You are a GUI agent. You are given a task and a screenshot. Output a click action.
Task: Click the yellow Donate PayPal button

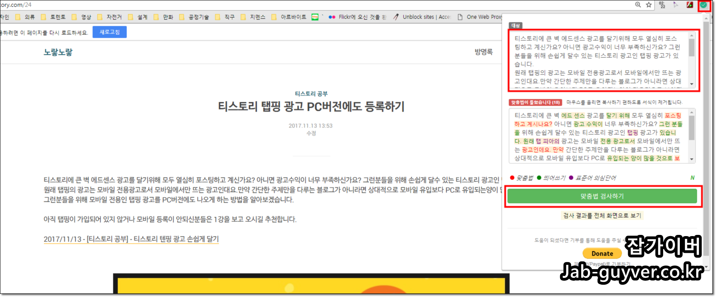click(x=603, y=253)
